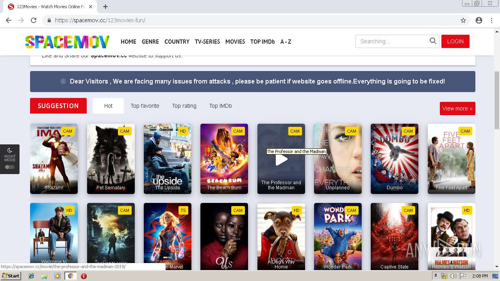Open the Us movie poster

click(x=224, y=236)
